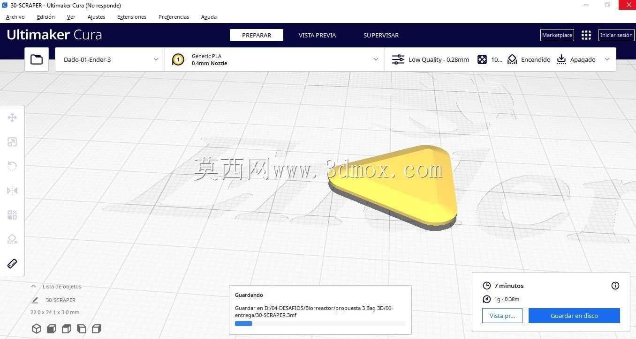Click the Vista pr... preview button
Screen dimensions: 636x339
pos(502,316)
